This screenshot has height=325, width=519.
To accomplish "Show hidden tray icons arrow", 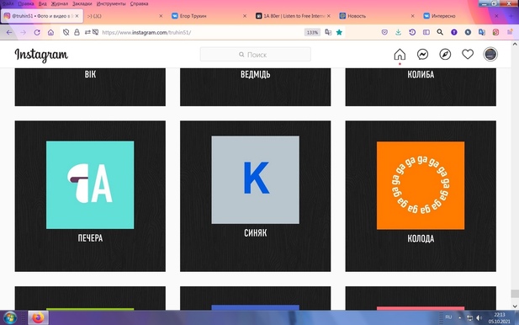I will (460, 317).
